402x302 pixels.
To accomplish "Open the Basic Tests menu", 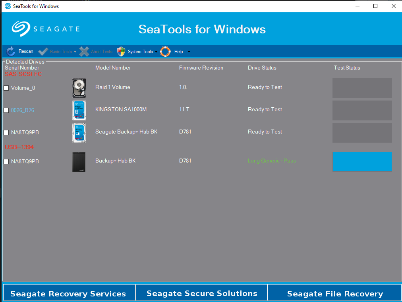I will [61, 52].
